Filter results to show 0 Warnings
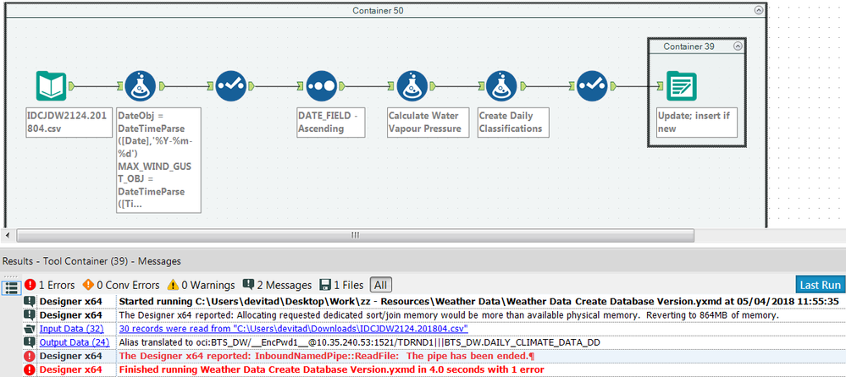 click(x=200, y=285)
